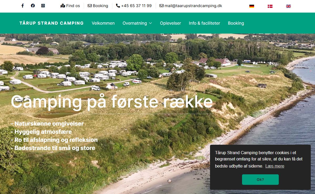Choose the British flag for English
This screenshot has height=194, width=315.
288,6
